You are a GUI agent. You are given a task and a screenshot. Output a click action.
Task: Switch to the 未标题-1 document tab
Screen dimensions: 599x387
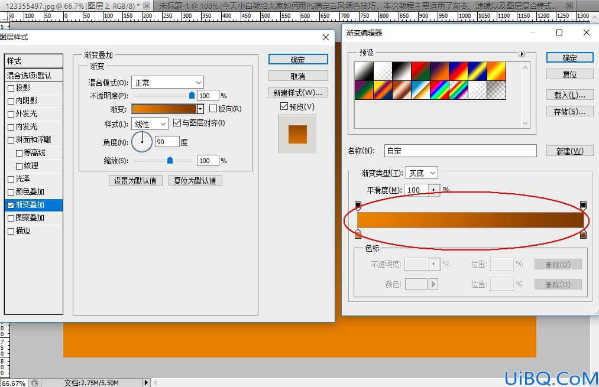pyautogui.click(x=357, y=6)
